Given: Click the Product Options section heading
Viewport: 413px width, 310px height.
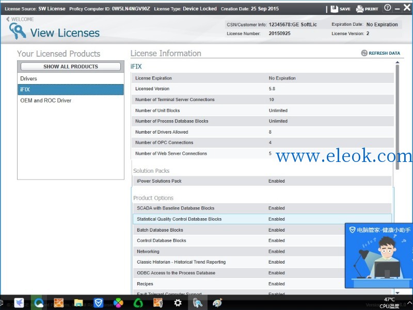Looking at the screenshot, I should click(x=153, y=198).
